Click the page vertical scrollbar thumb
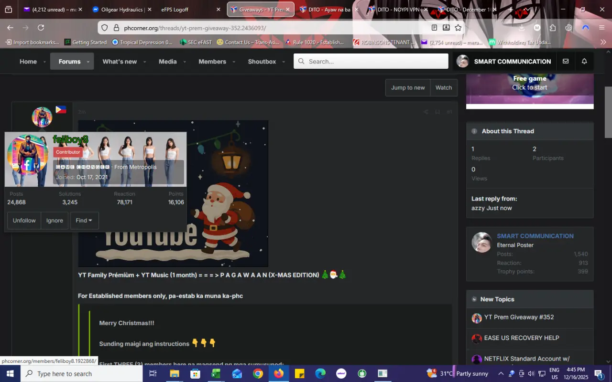612x382 pixels. click(x=608, y=112)
